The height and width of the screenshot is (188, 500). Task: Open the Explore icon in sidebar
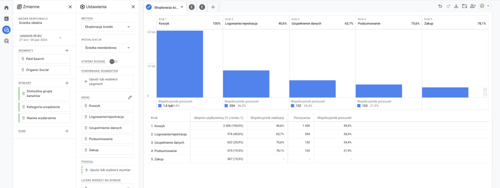point(6,30)
